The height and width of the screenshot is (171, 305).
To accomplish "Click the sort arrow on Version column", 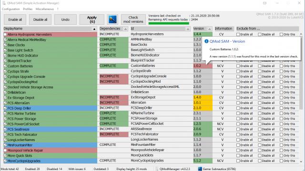I will coord(210,29).
